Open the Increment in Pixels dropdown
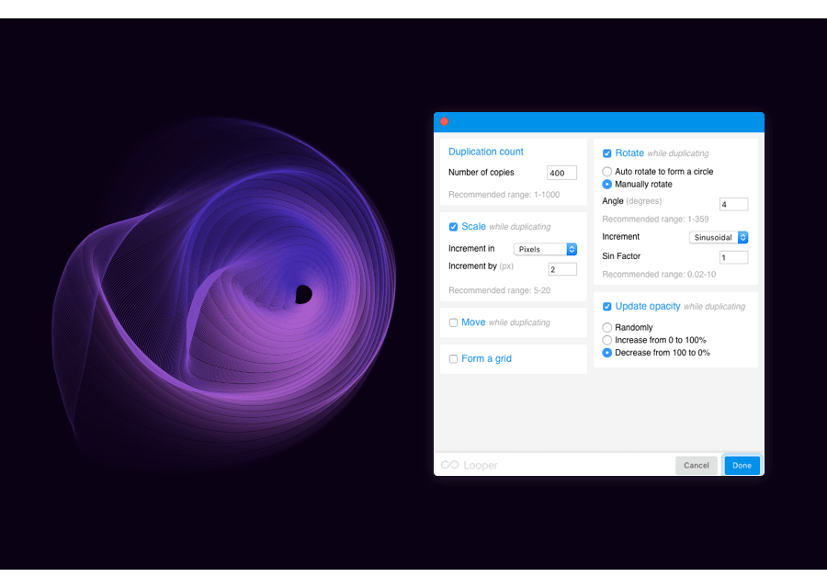Image resolution: width=827 pixels, height=588 pixels. 545,249
